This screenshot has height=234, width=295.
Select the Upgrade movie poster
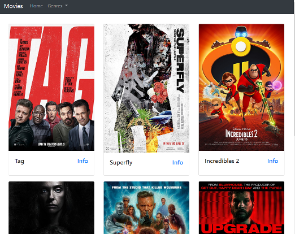click(x=241, y=208)
